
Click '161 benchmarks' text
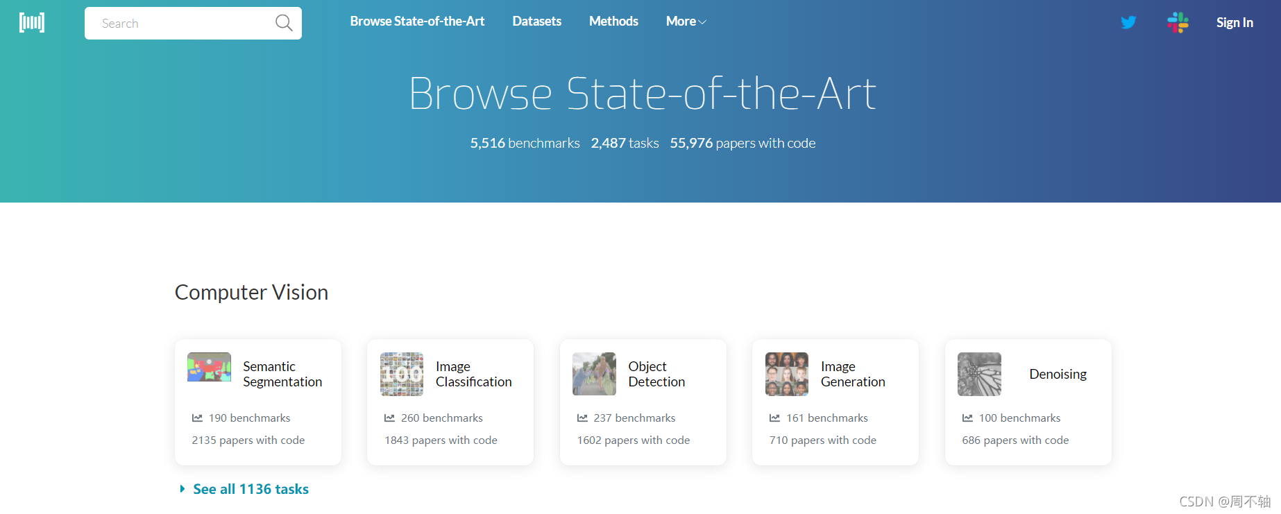coord(827,418)
